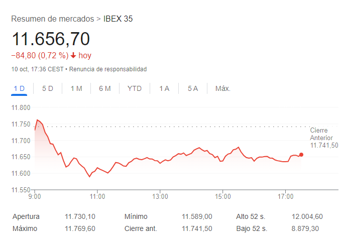Switch to the 1 A yearly view
The image size is (344, 239).
pyautogui.click(x=164, y=89)
